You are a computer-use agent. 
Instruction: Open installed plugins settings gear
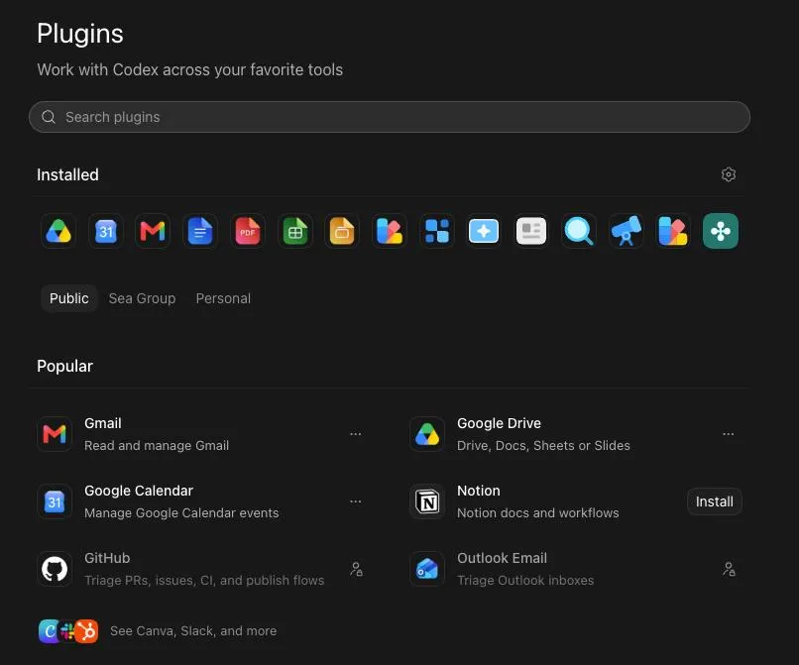729,174
